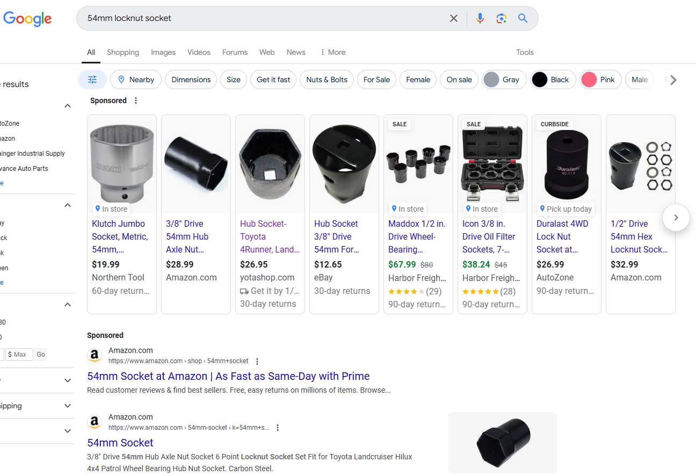Submit search with the magnifier icon
Screen dimensions: 696x476
click(x=523, y=18)
